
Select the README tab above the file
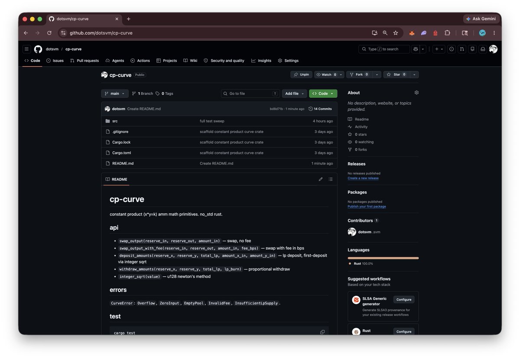117,179
